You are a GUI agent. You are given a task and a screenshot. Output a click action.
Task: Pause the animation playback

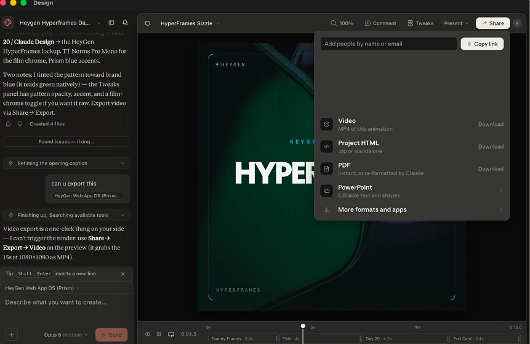159,334
